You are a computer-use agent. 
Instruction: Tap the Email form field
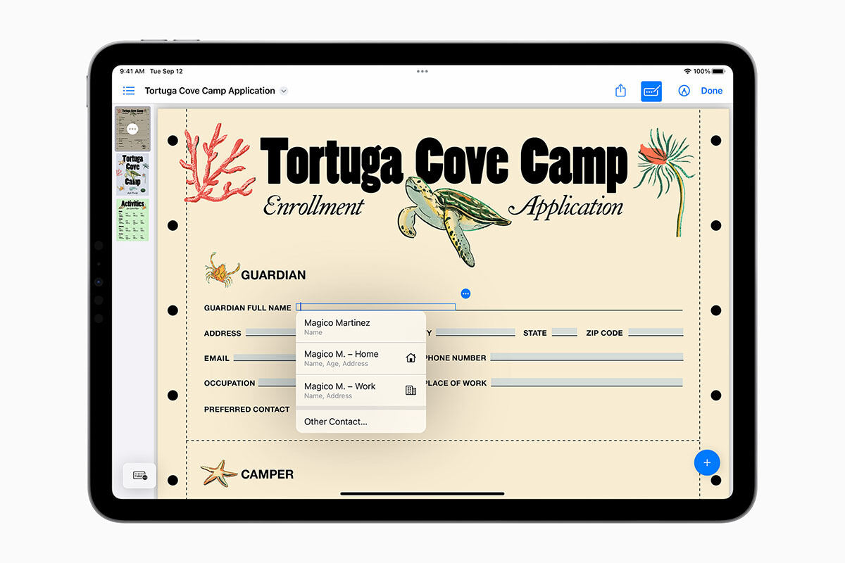click(x=265, y=358)
